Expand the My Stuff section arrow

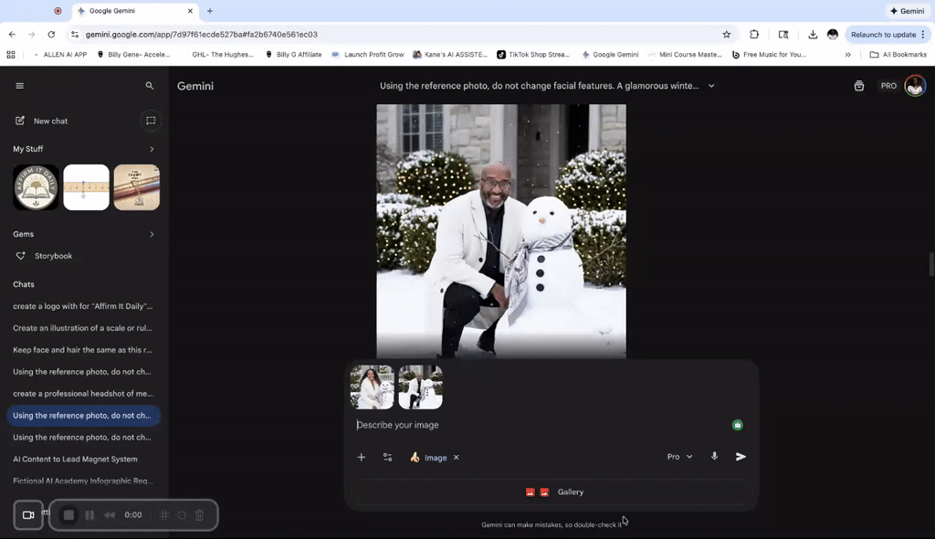click(152, 149)
